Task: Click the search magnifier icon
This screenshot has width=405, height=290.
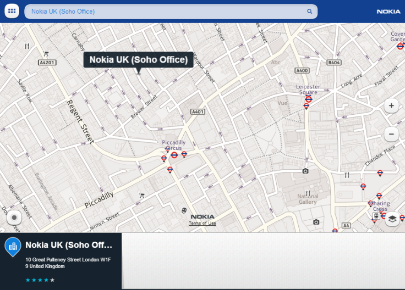Action: [x=309, y=12]
